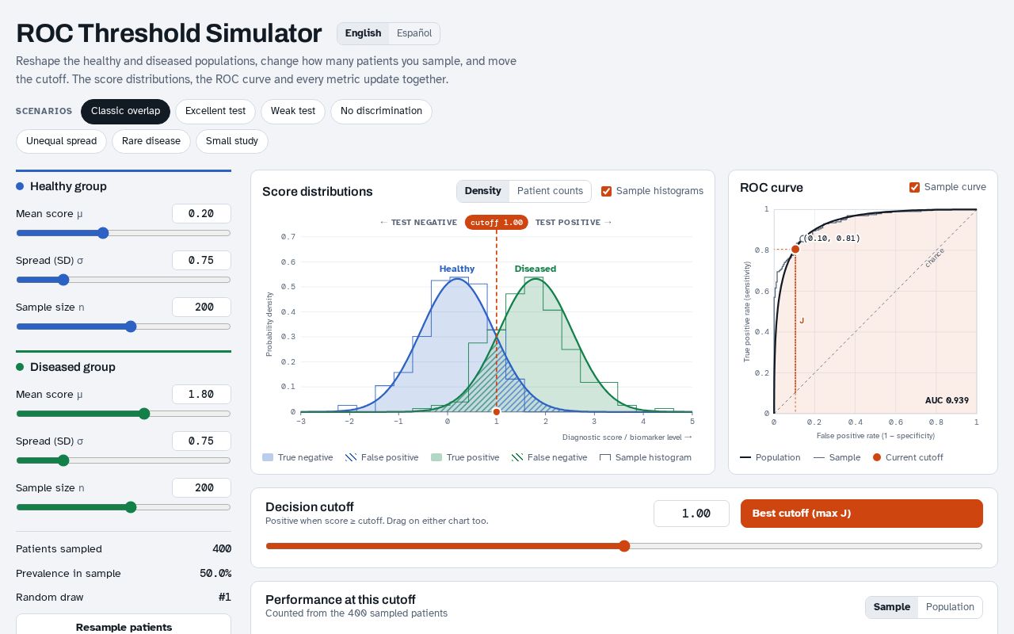Image resolution: width=1014 pixels, height=634 pixels.
Task: Click Best cutoff (max J) button
Action: click(861, 514)
